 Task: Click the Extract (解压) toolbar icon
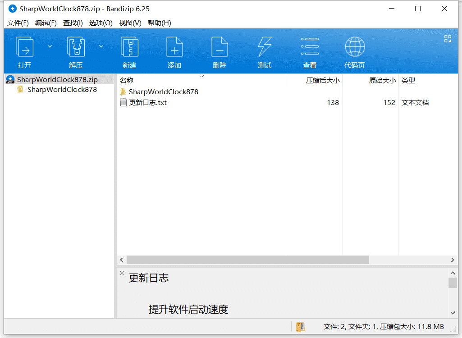(x=76, y=46)
